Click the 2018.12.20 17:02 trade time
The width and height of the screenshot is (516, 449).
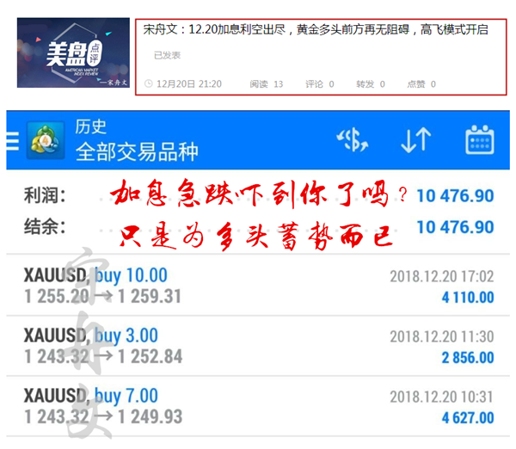point(442,276)
